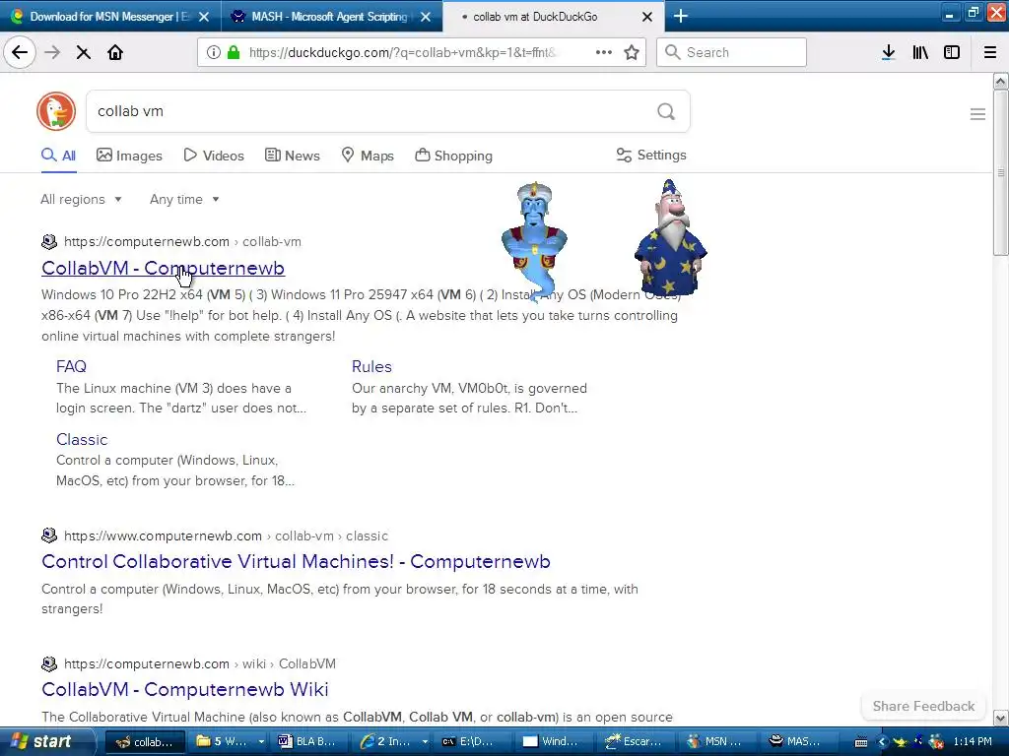Open the Rules sitelink
This screenshot has height=756, width=1009.
371,366
